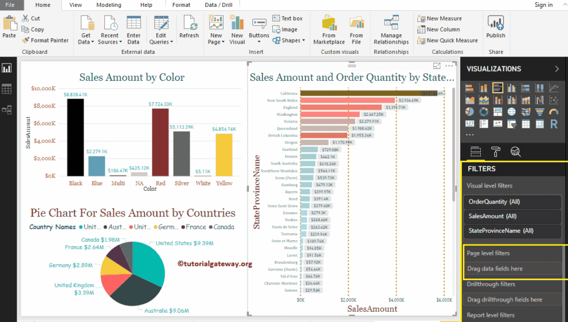Select the Gauge visualization icon
The width and height of the screenshot is (568, 322).
tap(554, 112)
